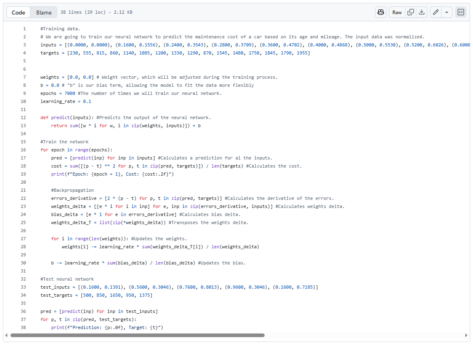Click 'errors_derivative' on line 22
473x346 pixels.
(74, 198)
